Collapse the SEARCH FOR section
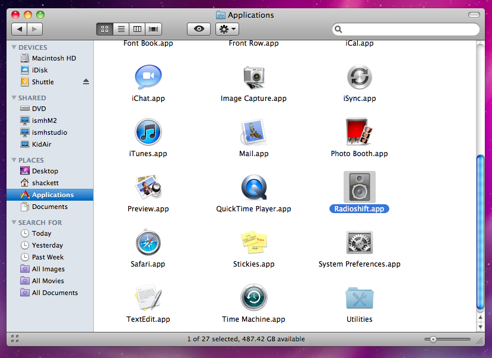The width and height of the screenshot is (492, 358). 14,223
